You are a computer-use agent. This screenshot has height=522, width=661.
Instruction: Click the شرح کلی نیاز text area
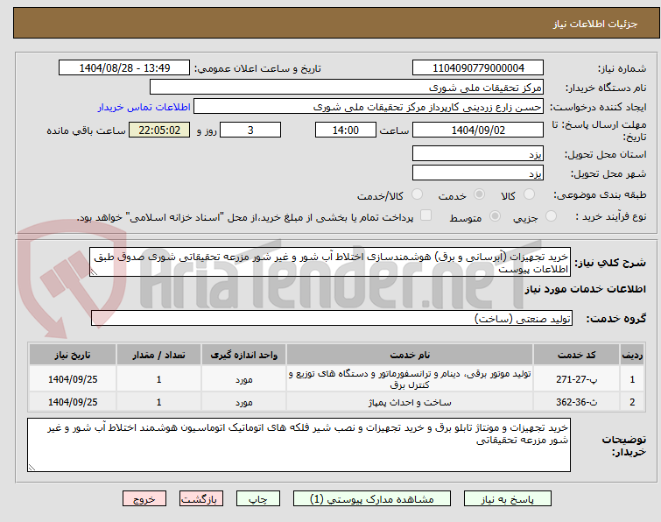[x=330, y=262]
